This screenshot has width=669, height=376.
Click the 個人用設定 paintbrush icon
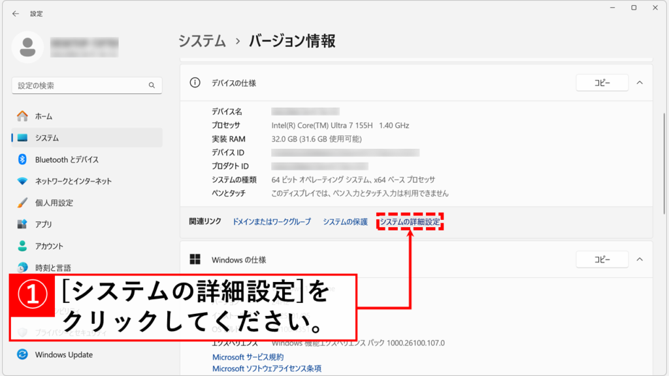[23, 202]
